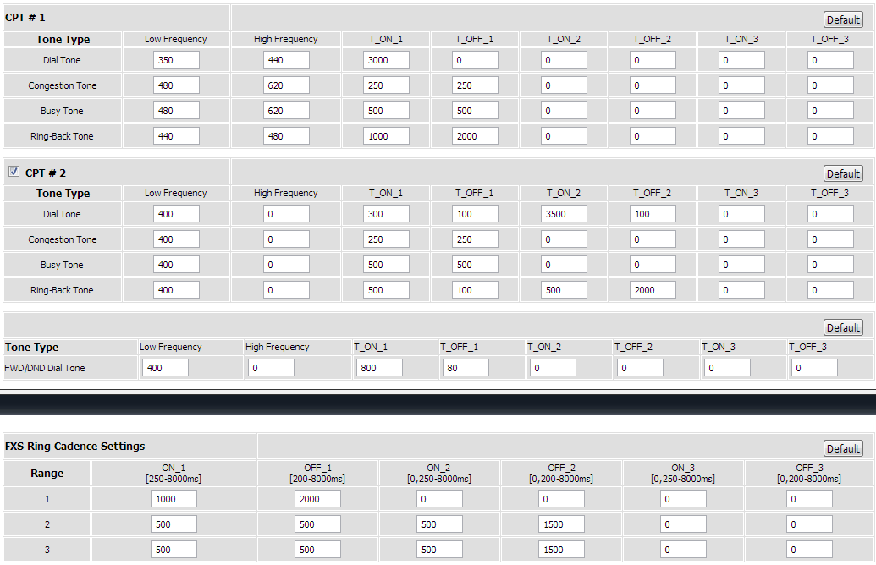This screenshot has width=876, height=565.
Task: Focus CPT # 2 Busy Tone T_ON_1 field
Action: (x=386, y=265)
